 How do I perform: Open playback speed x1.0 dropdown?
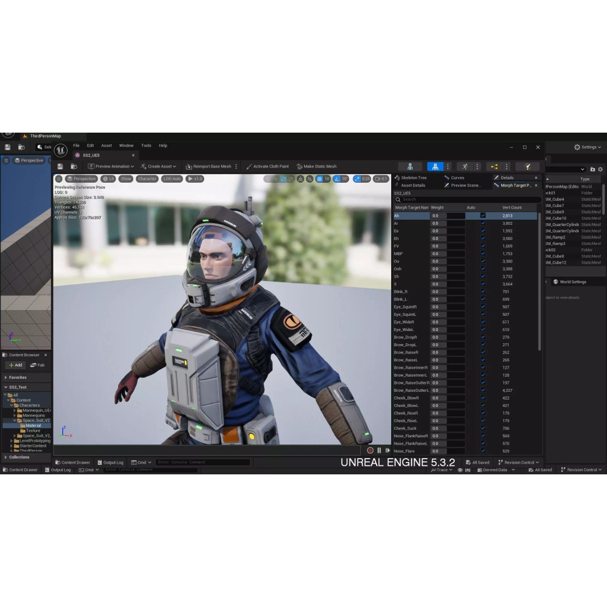click(194, 179)
